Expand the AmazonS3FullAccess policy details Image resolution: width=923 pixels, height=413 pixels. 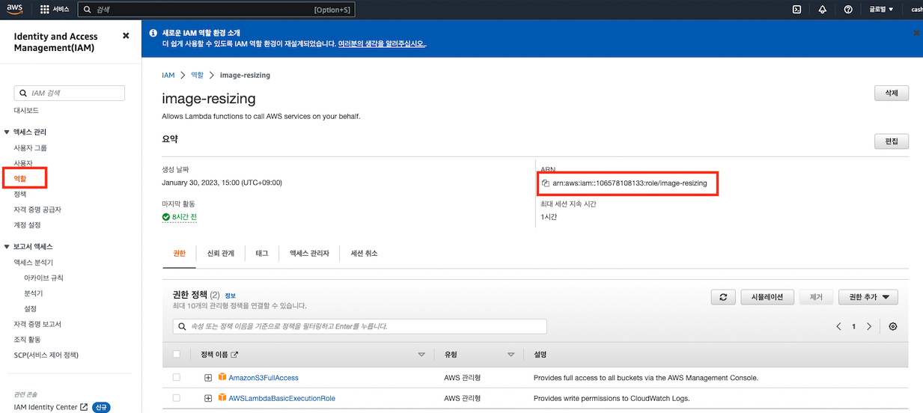click(208, 378)
